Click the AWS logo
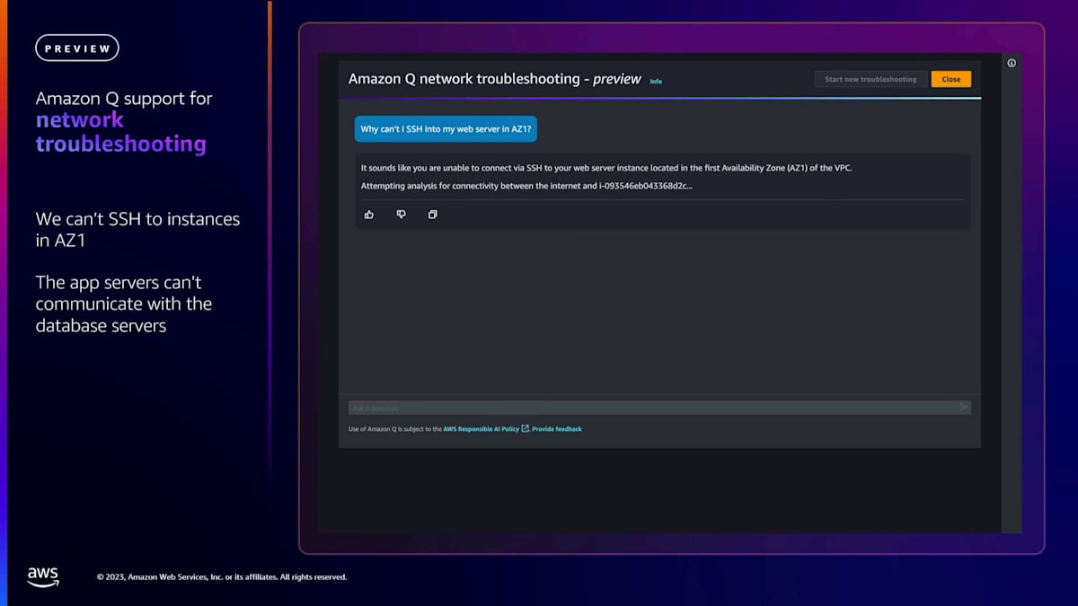This screenshot has width=1078, height=606. pos(42,576)
